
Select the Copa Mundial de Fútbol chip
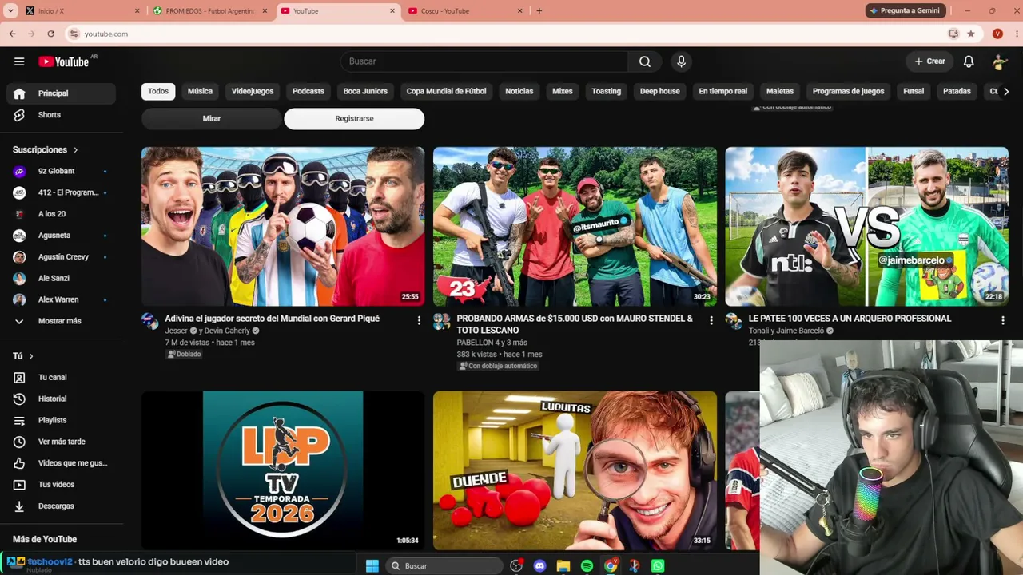[x=446, y=91]
